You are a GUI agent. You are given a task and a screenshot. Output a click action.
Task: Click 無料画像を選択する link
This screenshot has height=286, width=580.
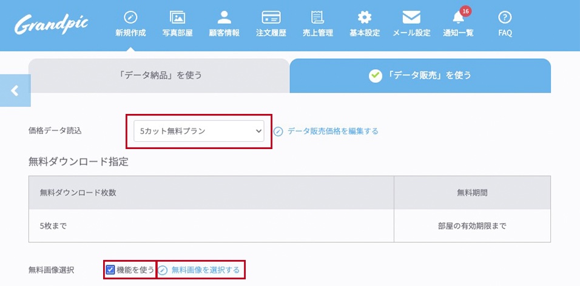click(x=205, y=270)
